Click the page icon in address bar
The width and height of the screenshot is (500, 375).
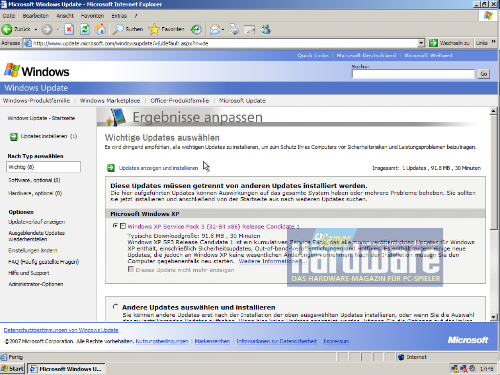coord(28,43)
